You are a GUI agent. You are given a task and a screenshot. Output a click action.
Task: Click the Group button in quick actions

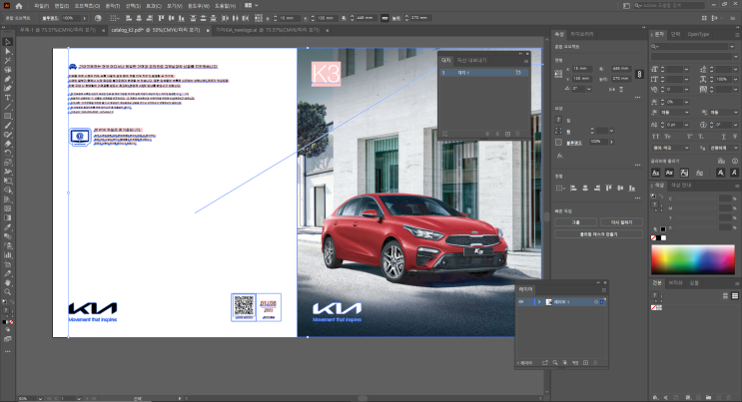click(575, 221)
